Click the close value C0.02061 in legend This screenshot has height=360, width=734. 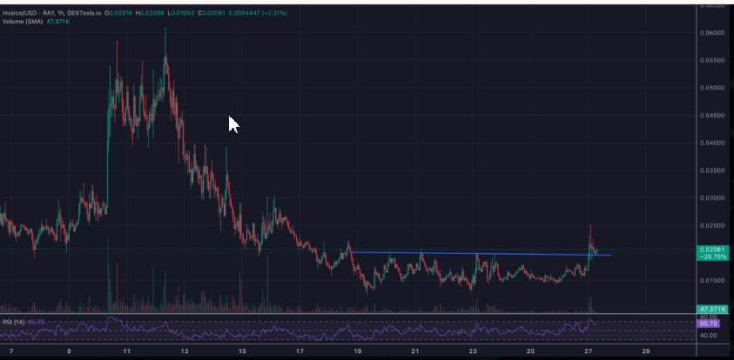[x=212, y=13]
